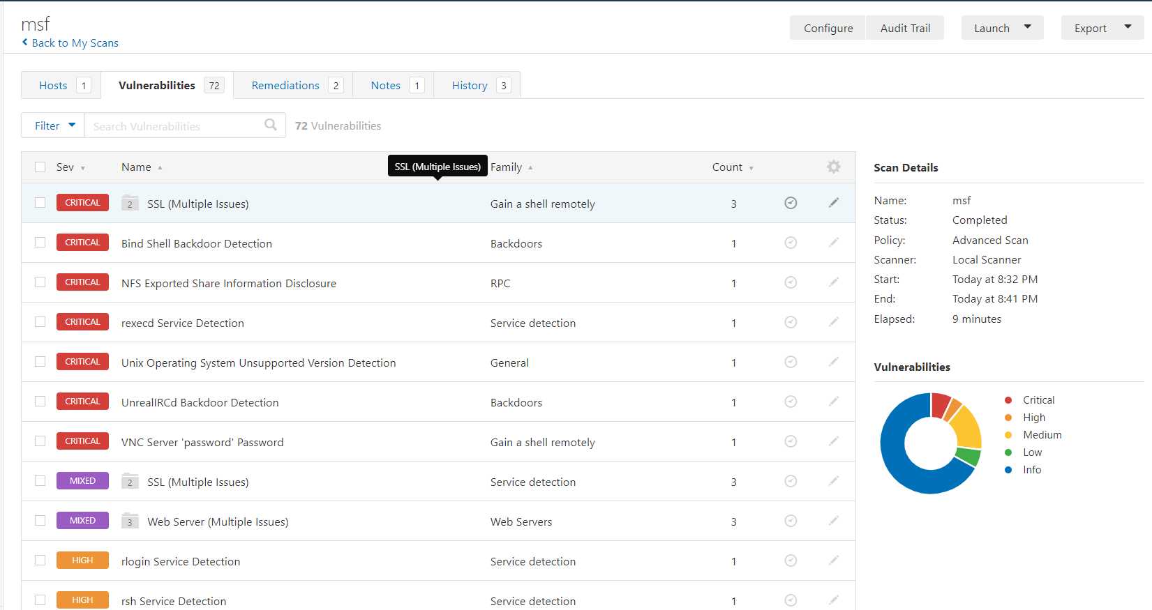Check the box for Unix Operating System Unsupported Version
The image size is (1152, 610).
pos(40,361)
